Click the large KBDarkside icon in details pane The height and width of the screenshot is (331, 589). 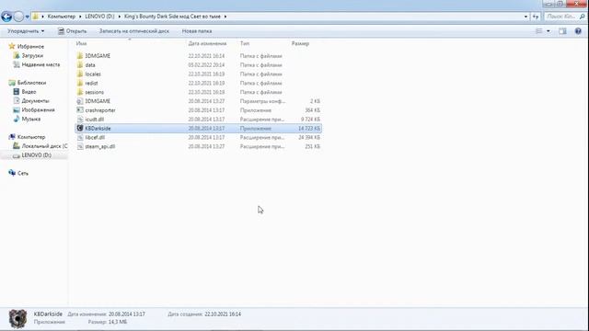click(17, 319)
